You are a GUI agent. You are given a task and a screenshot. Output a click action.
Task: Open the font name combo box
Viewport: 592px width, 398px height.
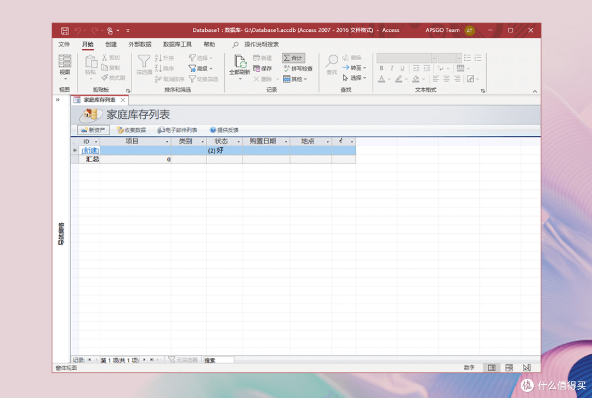tap(407, 57)
